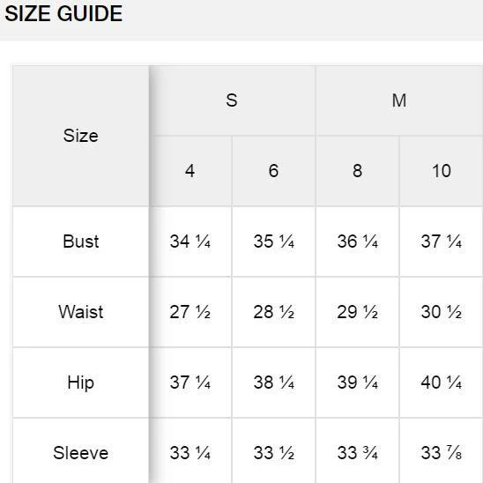The width and height of the screenshot is (483, 483).
Task: Select the Waist row label
Action: (81, 312)
